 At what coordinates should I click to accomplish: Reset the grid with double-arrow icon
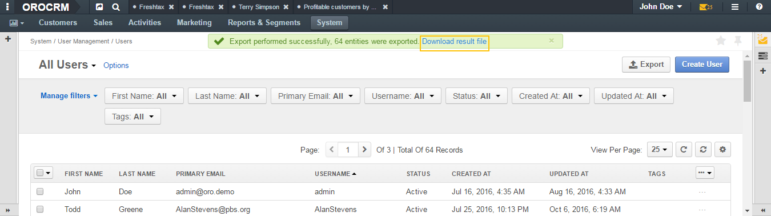click(704, 150)
